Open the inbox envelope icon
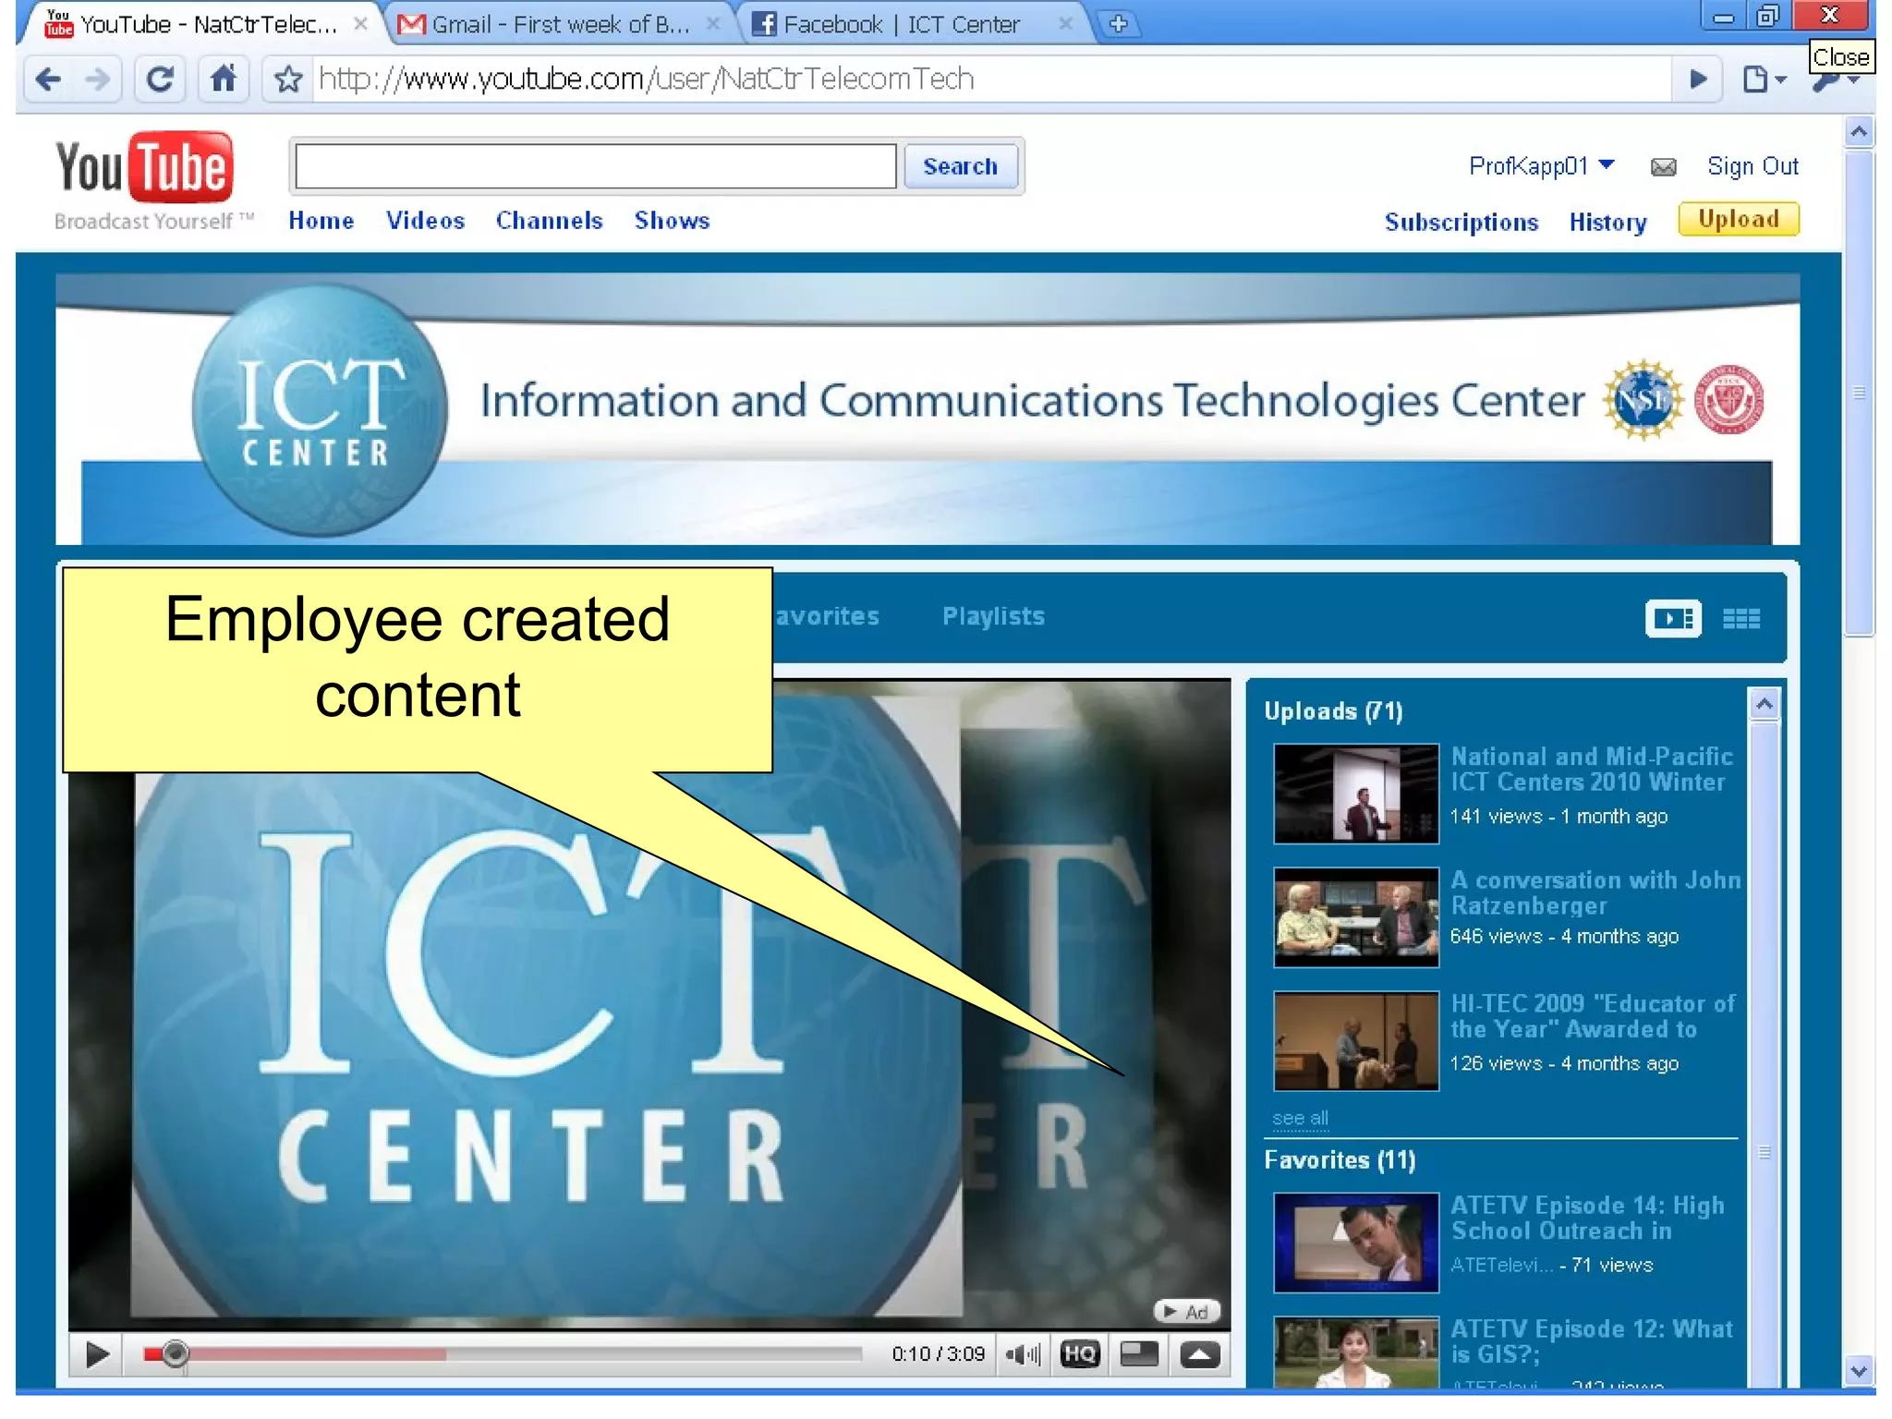This screenshot has width=1892, height=1419. (x=1663, y=167)
